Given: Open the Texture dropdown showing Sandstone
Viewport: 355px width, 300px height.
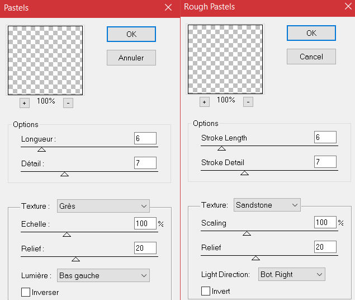Looking at the screenshot, I should (267, 205).
